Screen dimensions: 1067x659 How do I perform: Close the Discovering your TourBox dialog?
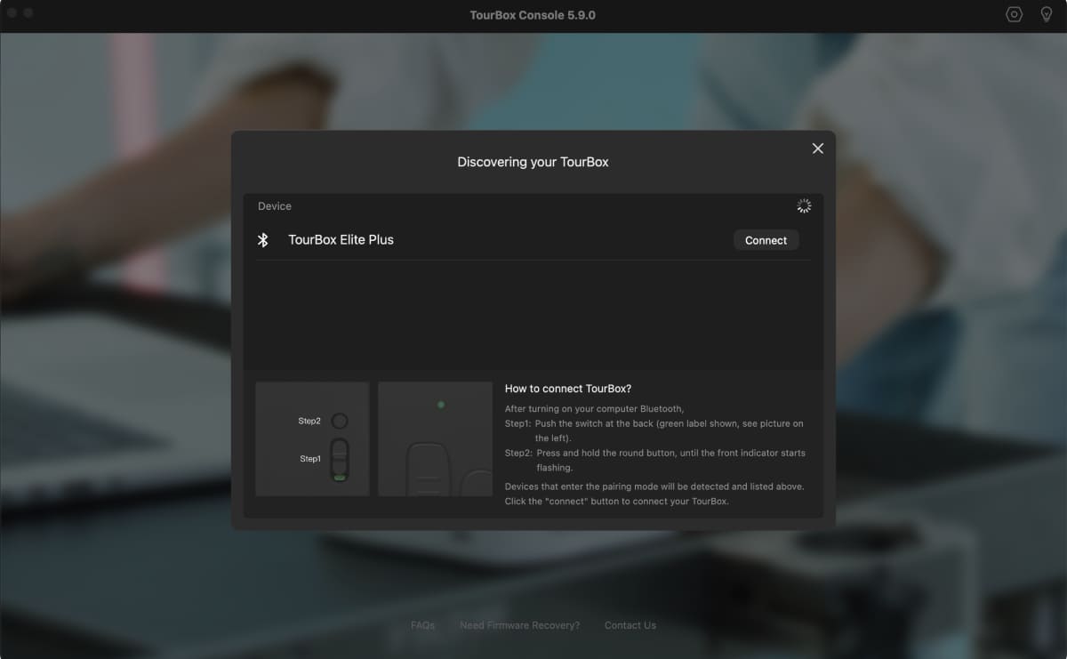(x=818, y=149)
